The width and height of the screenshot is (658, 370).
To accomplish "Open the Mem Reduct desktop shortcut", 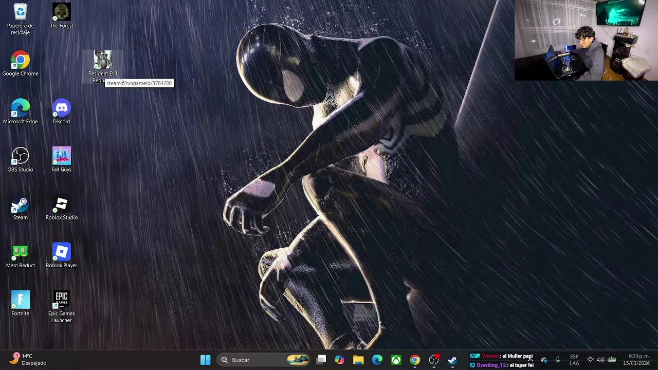I will click(x=20, y=255).
